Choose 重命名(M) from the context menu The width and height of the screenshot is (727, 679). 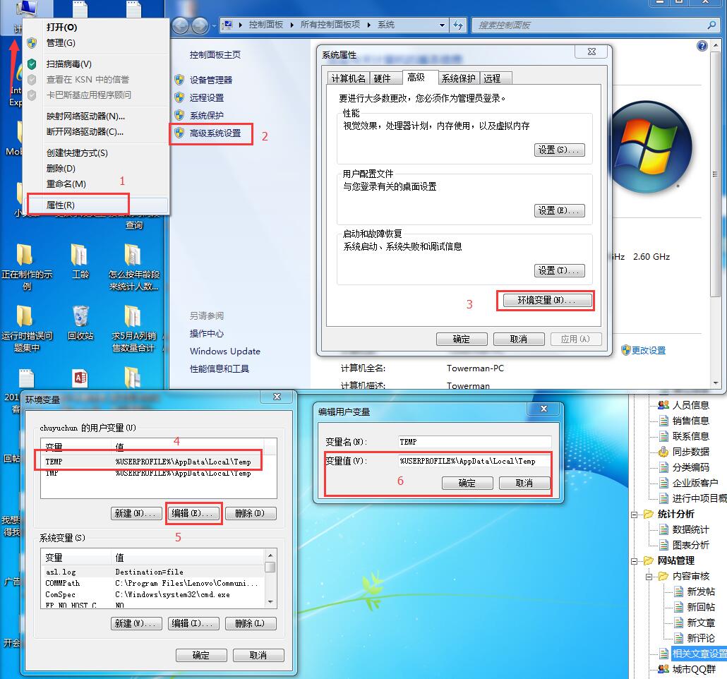click(96, 184)
